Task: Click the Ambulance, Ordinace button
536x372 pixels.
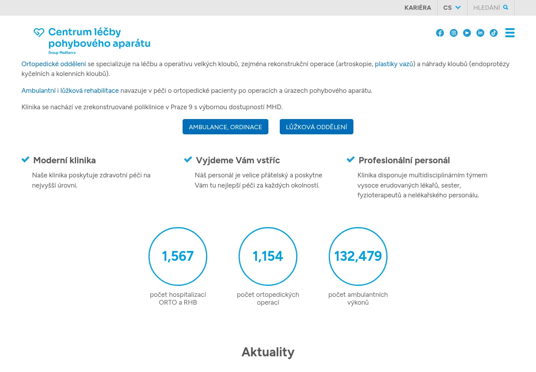Action: click(225, 127)
